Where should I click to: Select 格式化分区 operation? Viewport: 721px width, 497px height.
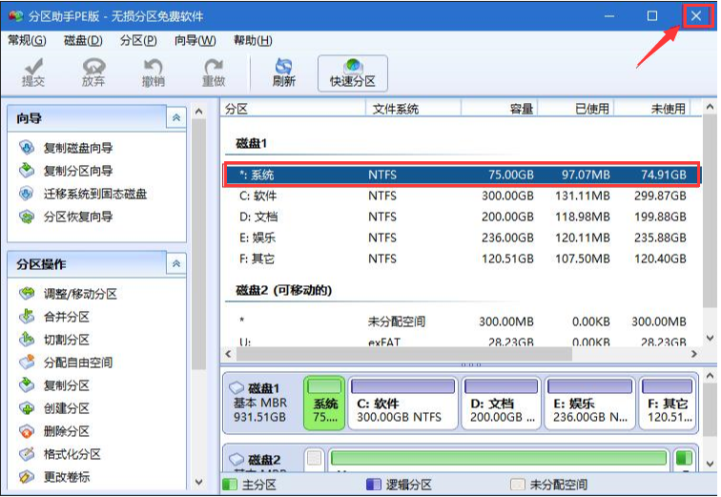click(x=72, y=454)
